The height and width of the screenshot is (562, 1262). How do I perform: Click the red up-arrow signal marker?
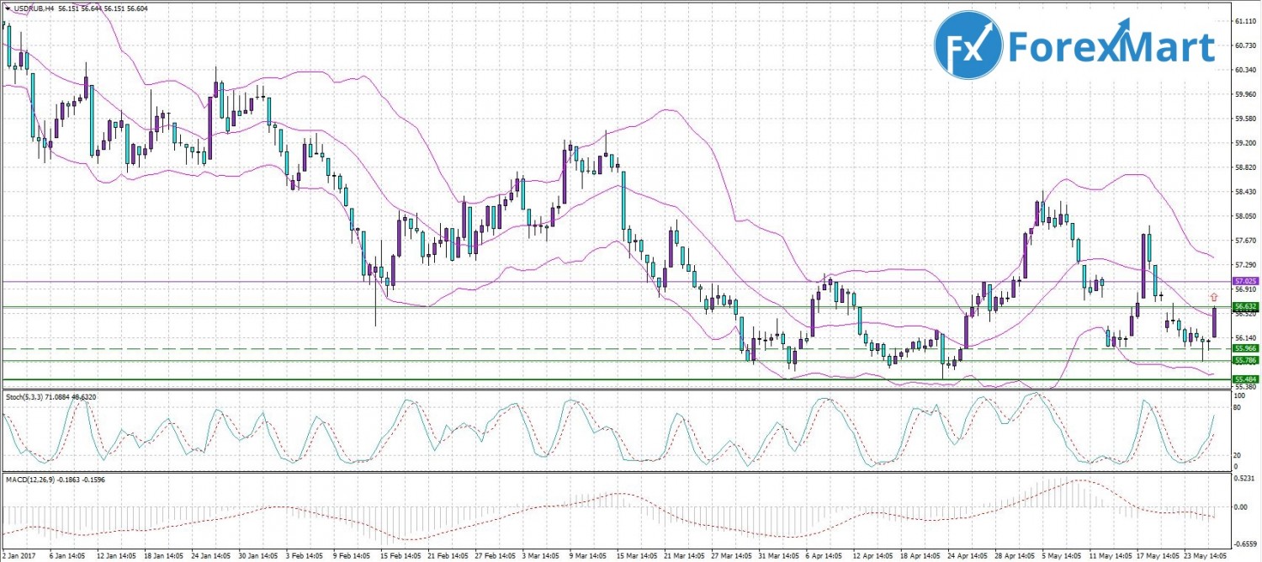[x=1213, y=297]
